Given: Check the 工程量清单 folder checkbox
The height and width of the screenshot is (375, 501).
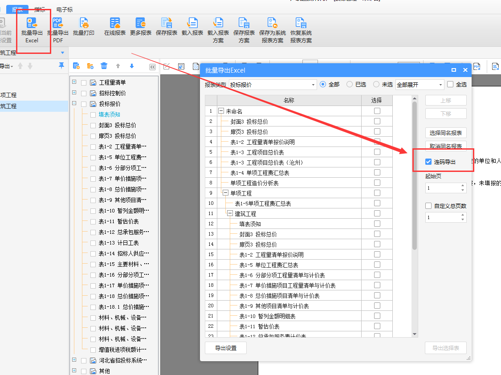Looking at the screenshot, I should (84, 82).
